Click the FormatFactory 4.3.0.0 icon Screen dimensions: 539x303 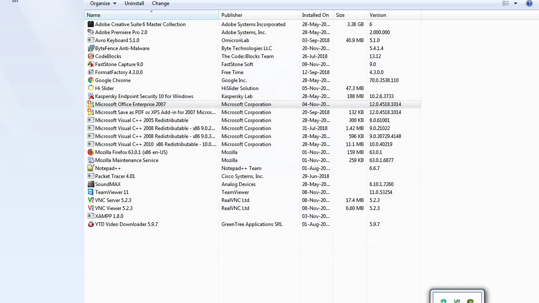[x=91, y=72]
